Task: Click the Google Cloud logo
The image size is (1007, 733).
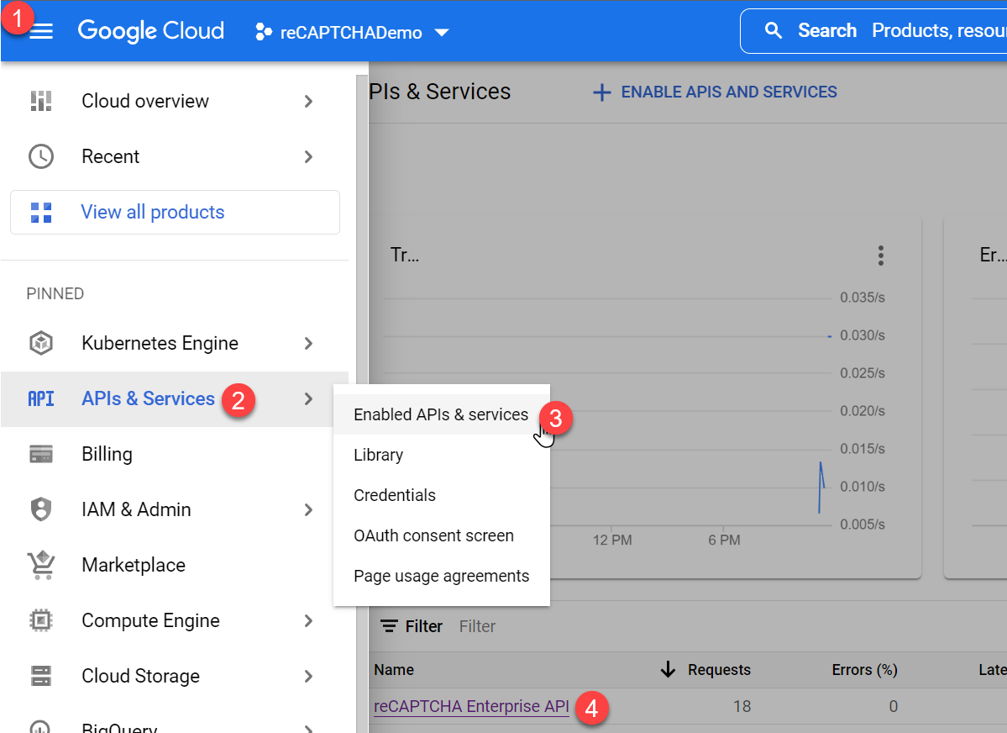Action: [151, 31]
